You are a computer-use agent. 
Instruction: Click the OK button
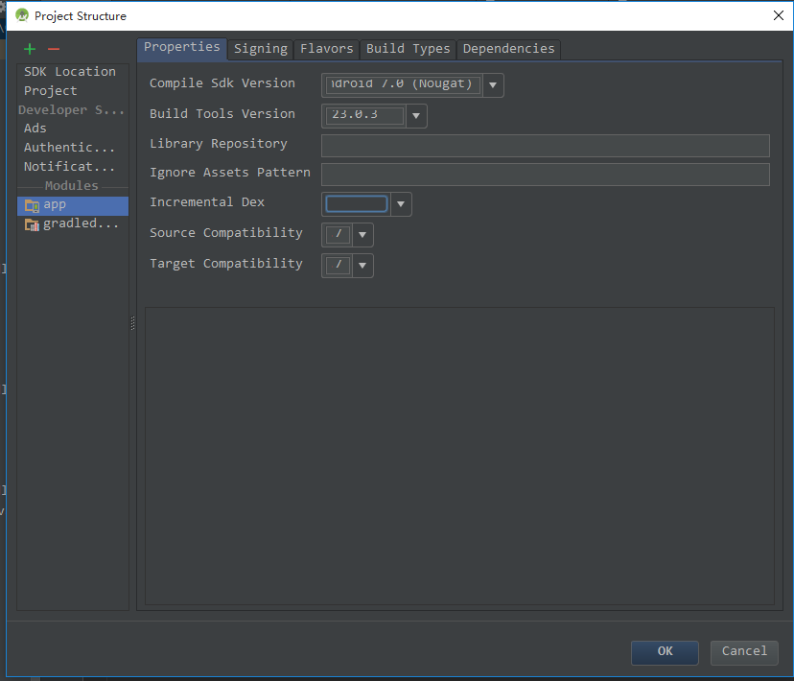[665, 652]
